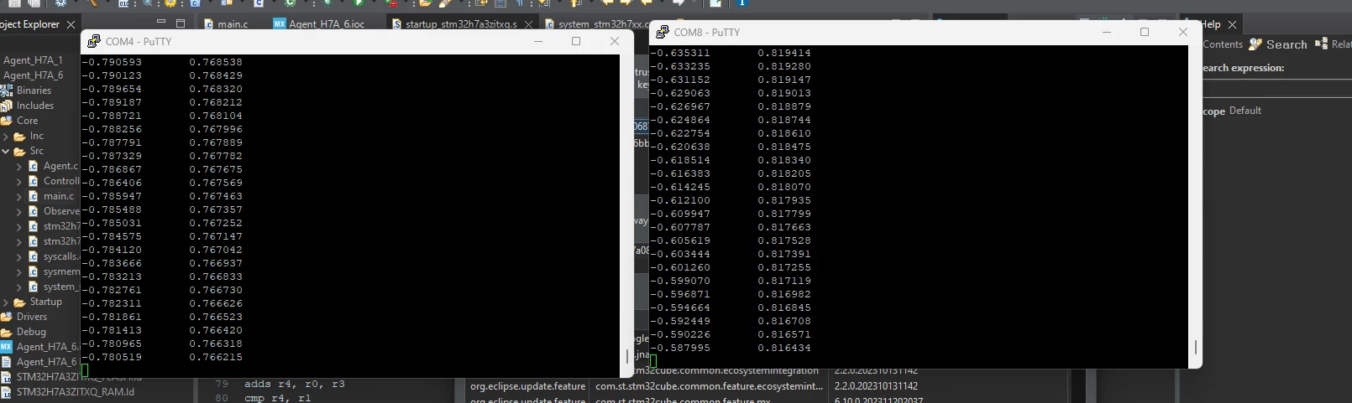Switch to the main.c editor tab

[233, 24]
